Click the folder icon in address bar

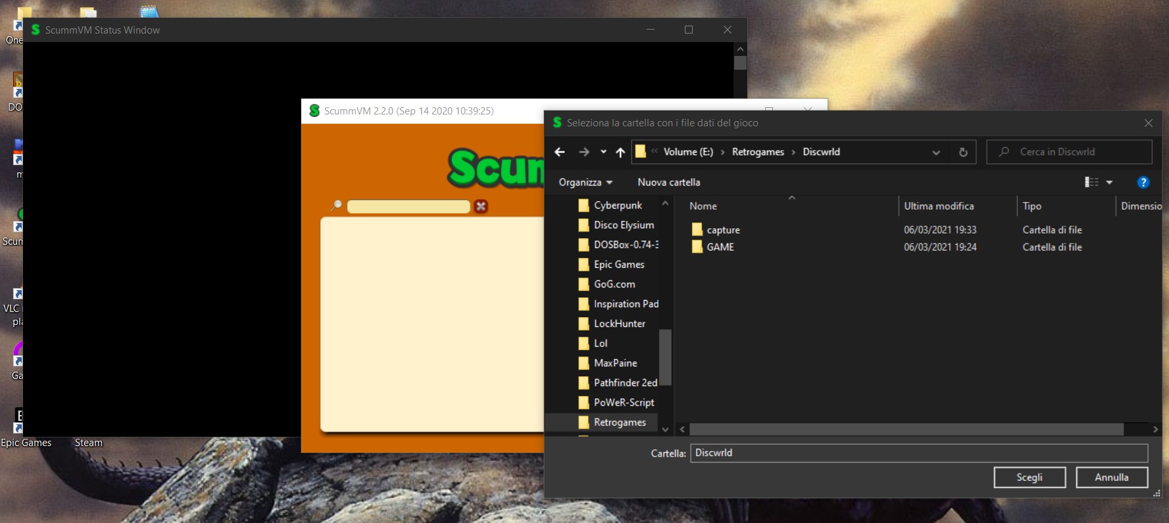point(641,151)
